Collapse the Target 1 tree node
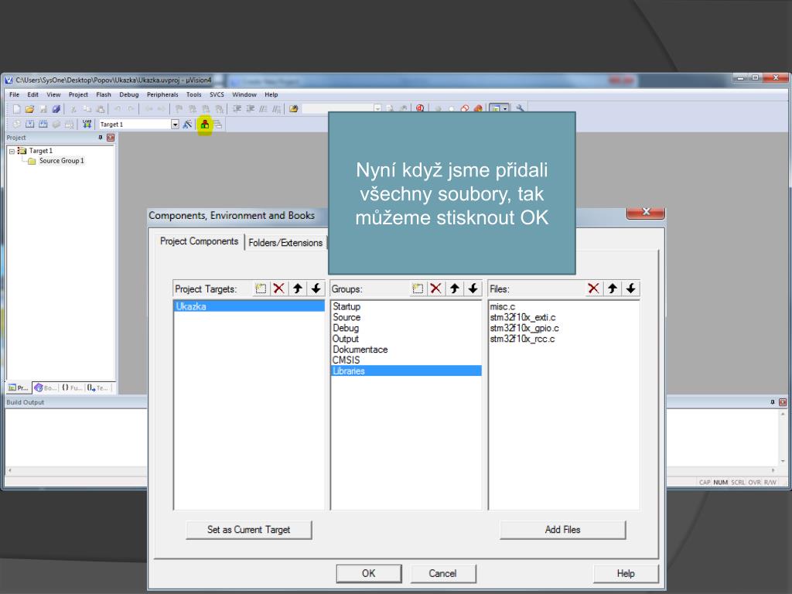This screenshot has height=594, width=792. point(12,151)
